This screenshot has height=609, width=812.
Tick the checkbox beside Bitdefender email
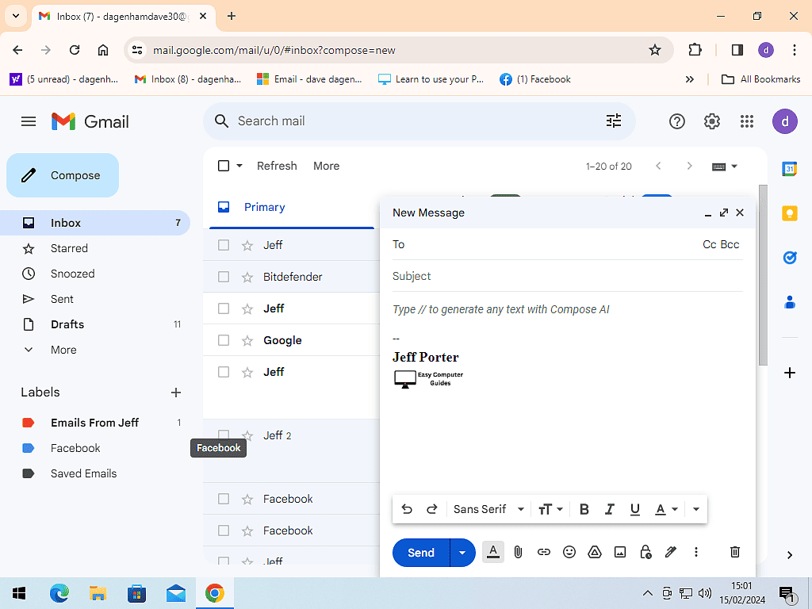224,277
